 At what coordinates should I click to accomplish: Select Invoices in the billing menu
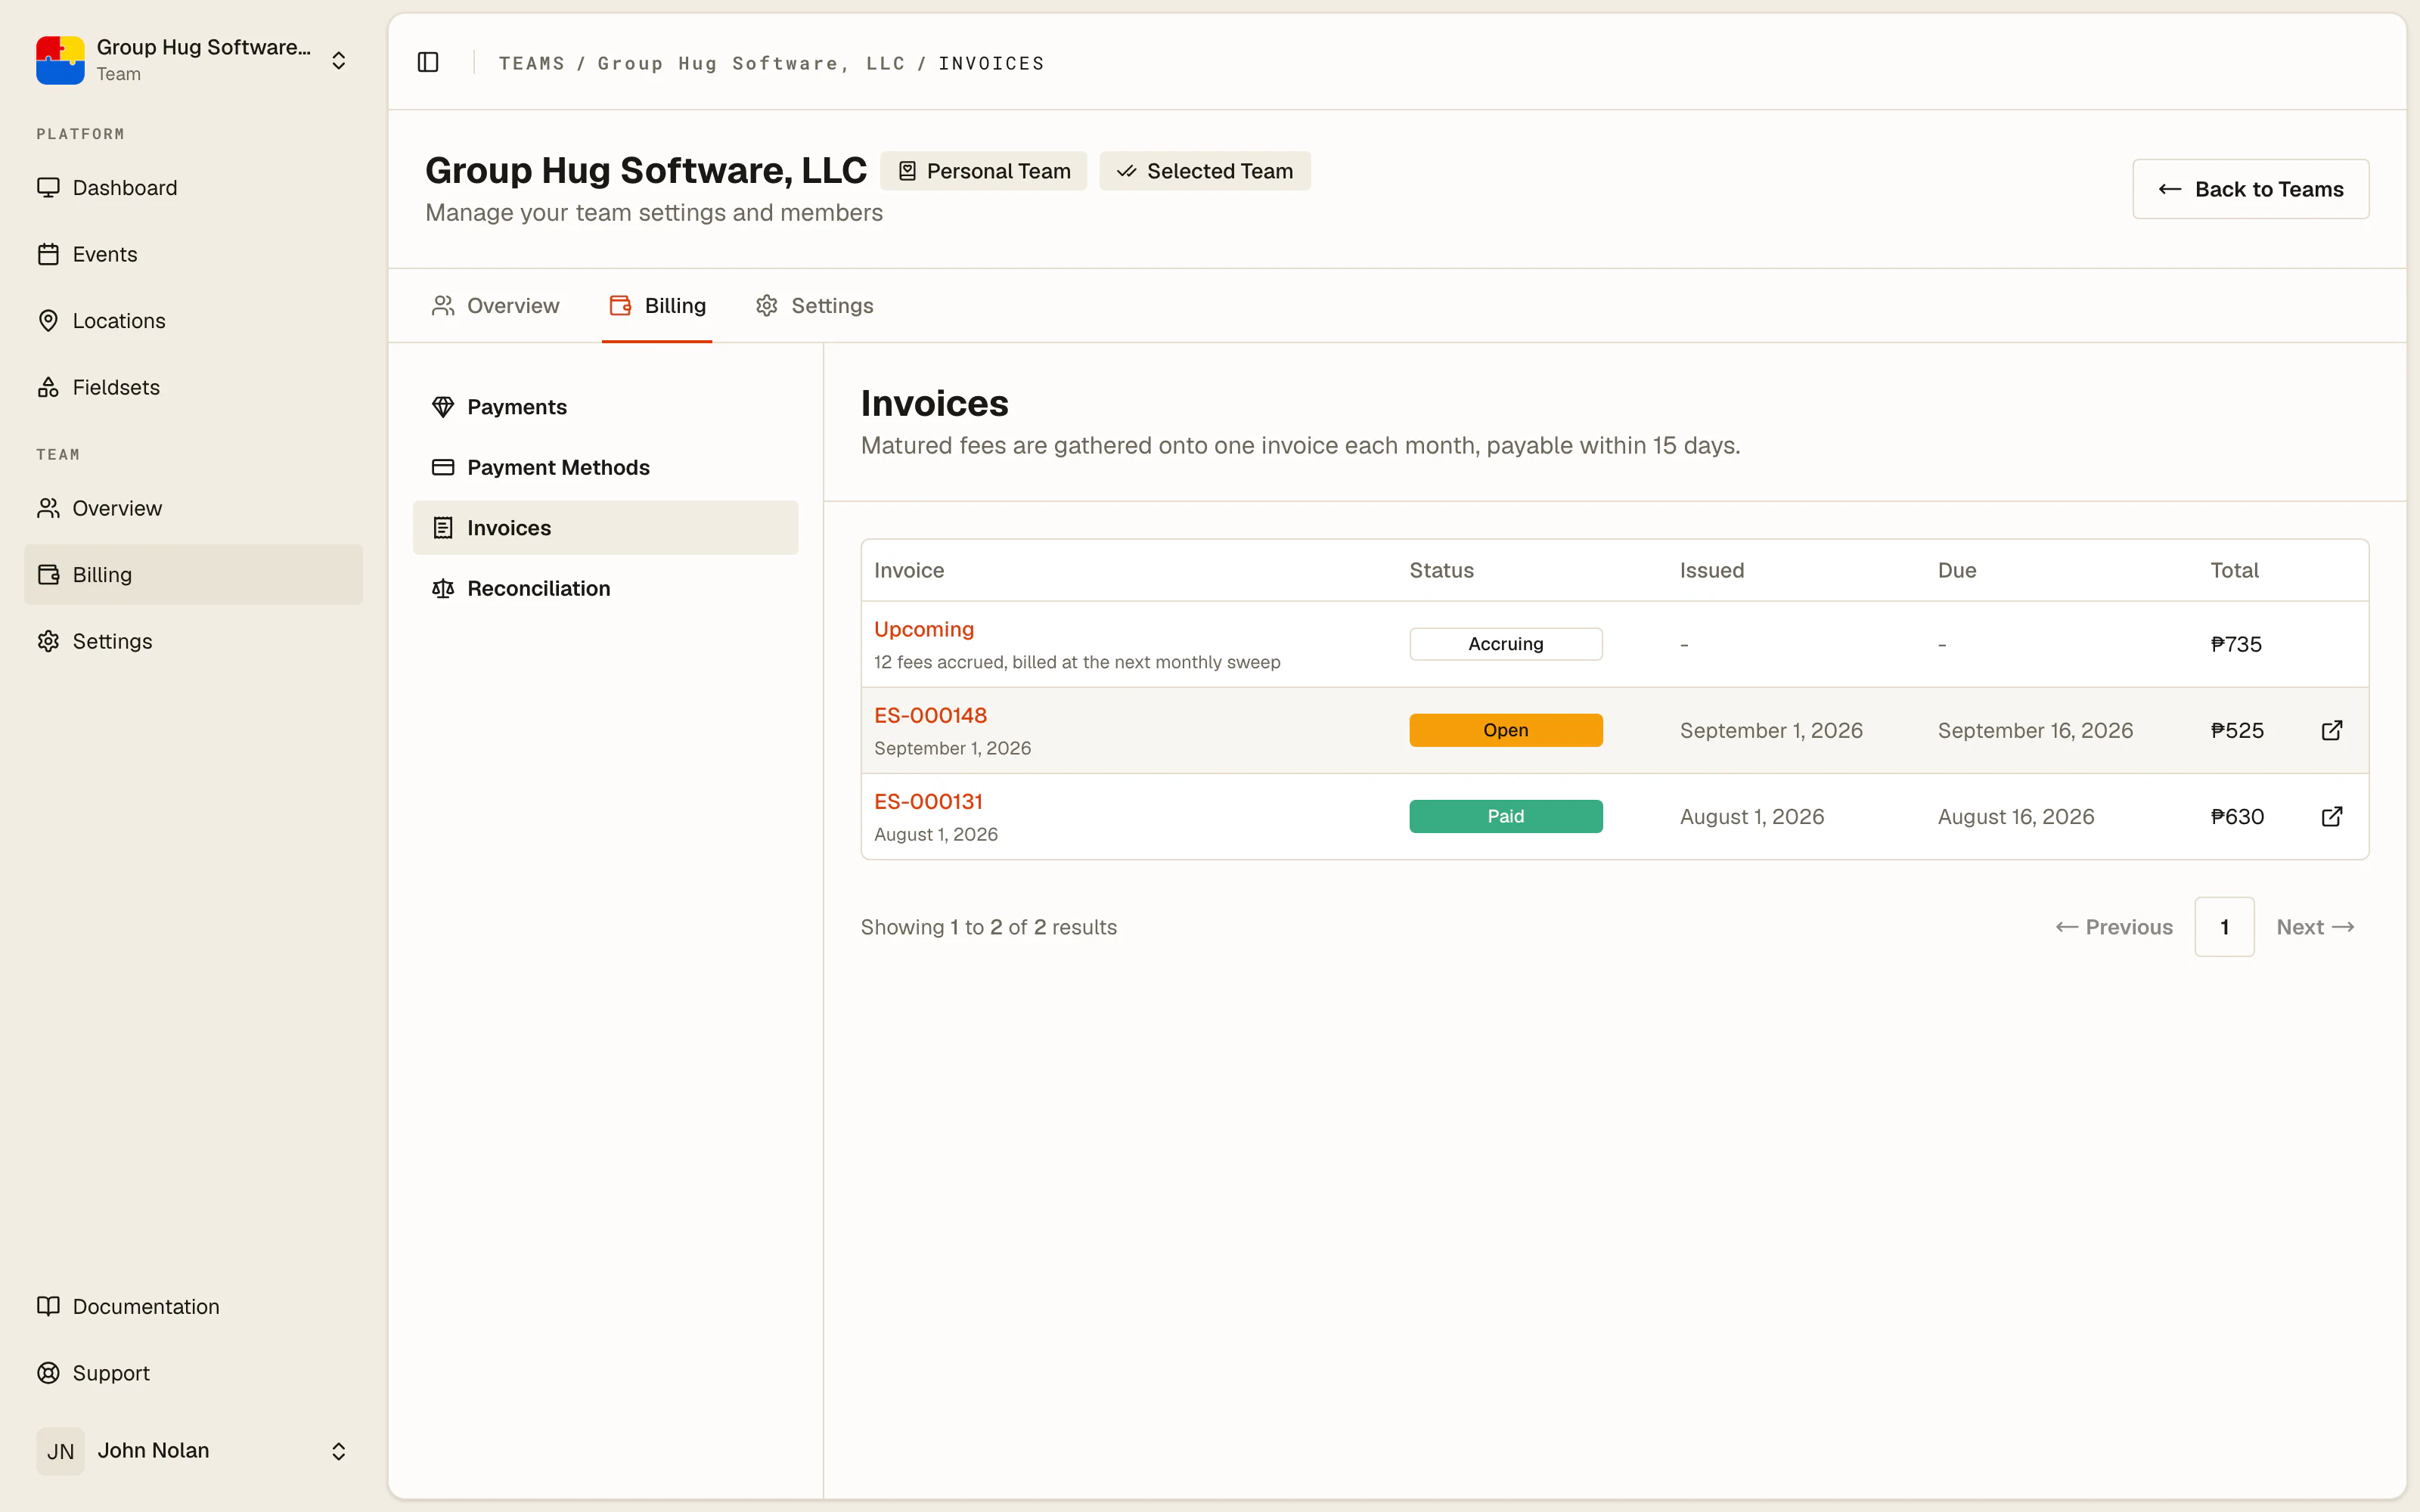point(605,528)
